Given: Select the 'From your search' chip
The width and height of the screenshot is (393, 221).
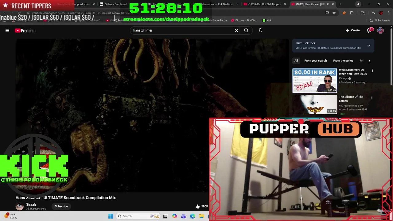Looking at the screenshot, I should [315, 61].
